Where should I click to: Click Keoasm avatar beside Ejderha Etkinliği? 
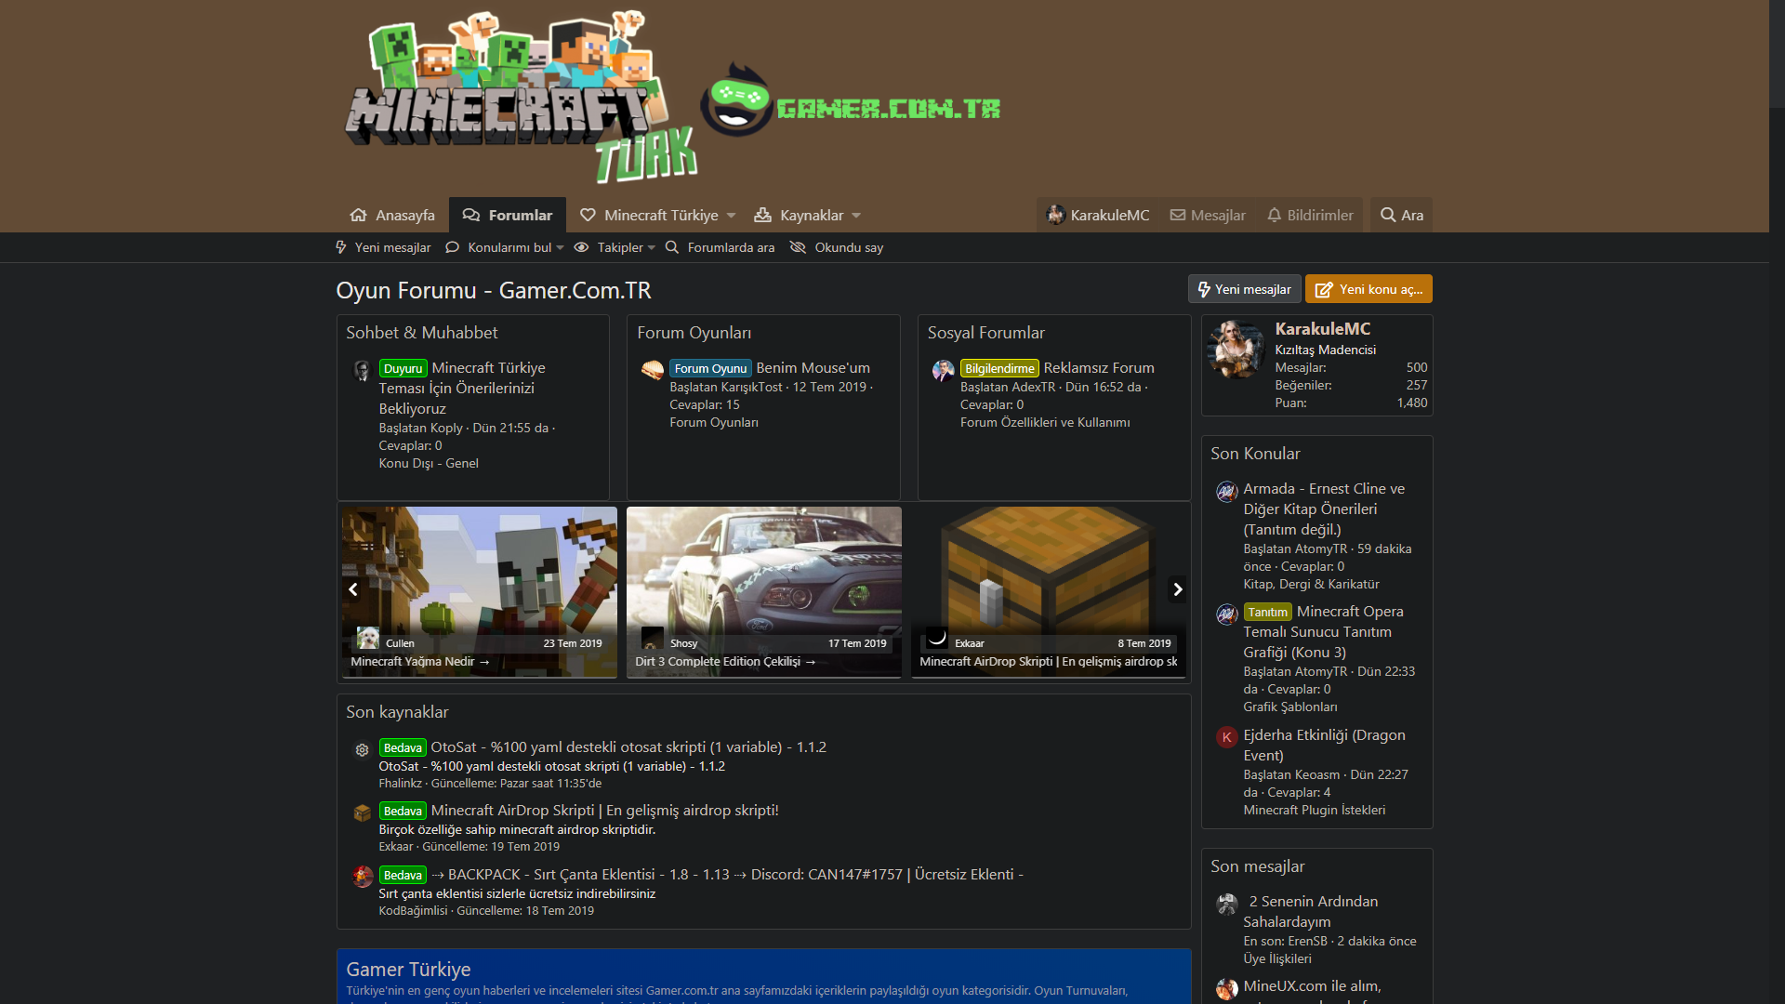coord(1227,737)
